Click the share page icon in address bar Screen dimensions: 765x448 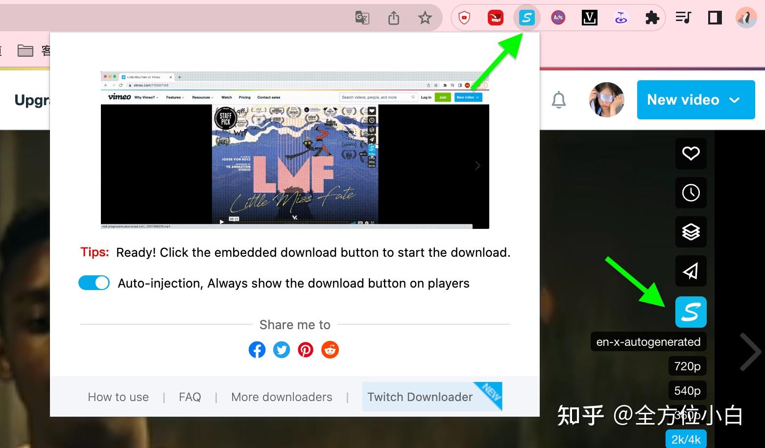pyautogui.click(x=394, y=19)
